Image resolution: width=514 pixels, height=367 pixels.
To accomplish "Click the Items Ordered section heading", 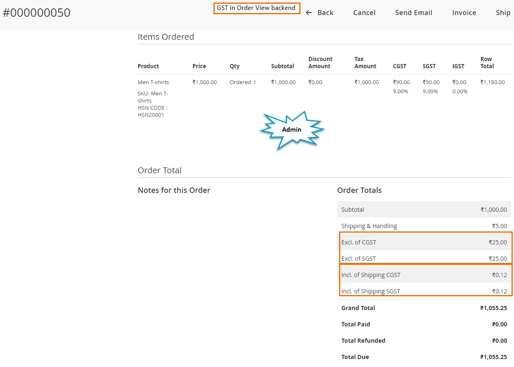I will click(x=166, y=37).
